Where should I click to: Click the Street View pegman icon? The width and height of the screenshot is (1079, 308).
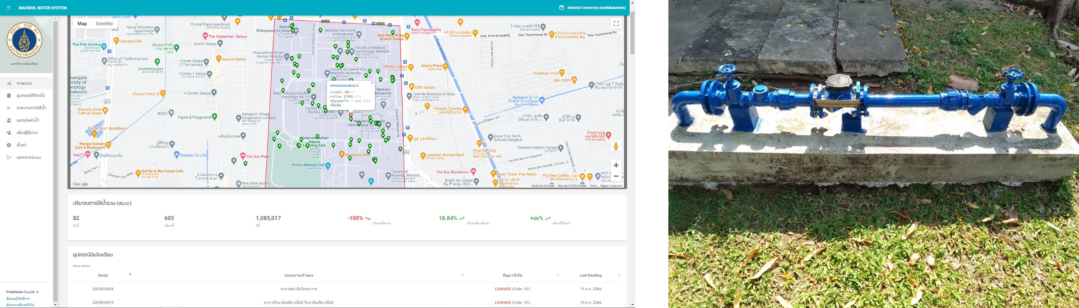pos(616,147)
